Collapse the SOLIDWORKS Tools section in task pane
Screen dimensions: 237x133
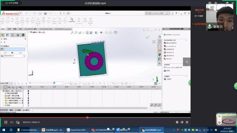[186, 40]
